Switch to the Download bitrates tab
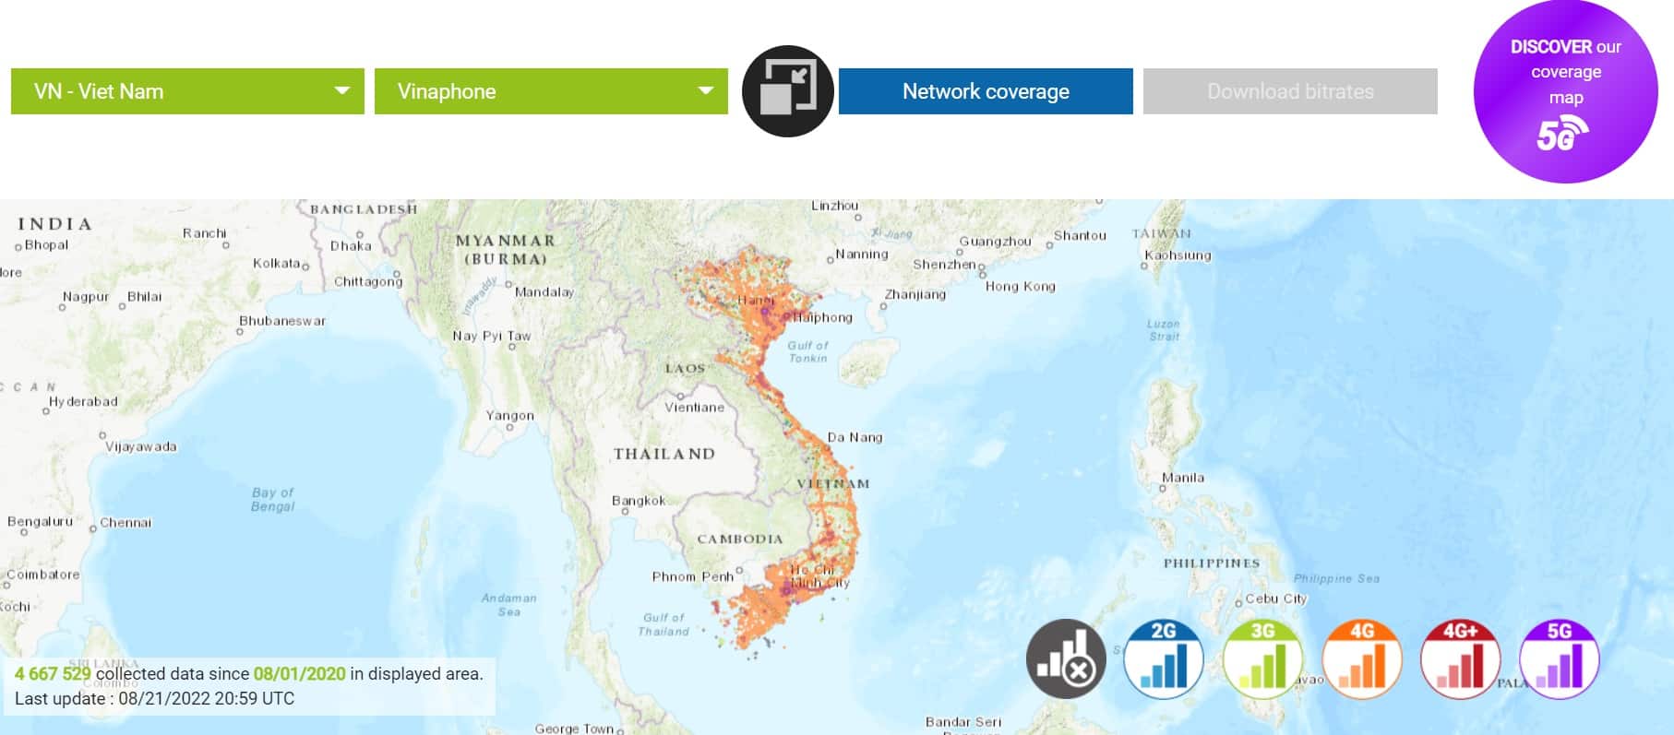1674x735 pixels. coord(1289,91)
